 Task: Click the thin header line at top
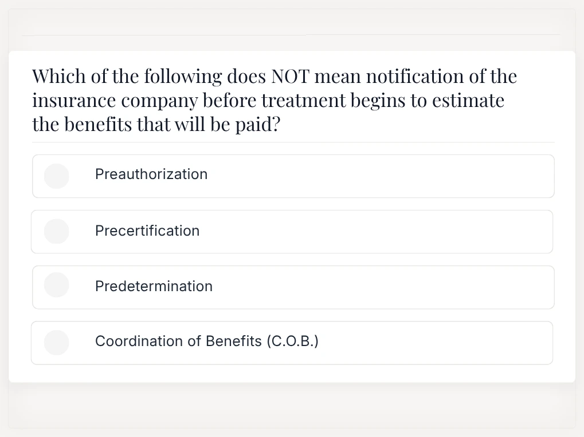(291, 35)
